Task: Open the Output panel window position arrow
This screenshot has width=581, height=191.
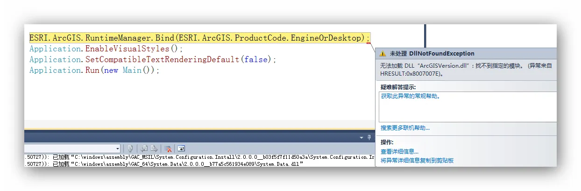Action: (361, 138)
